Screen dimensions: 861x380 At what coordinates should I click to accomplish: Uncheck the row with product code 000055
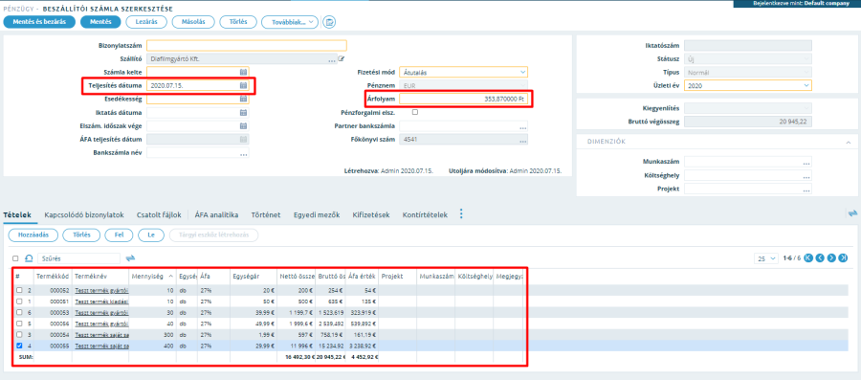click(19, 346)
